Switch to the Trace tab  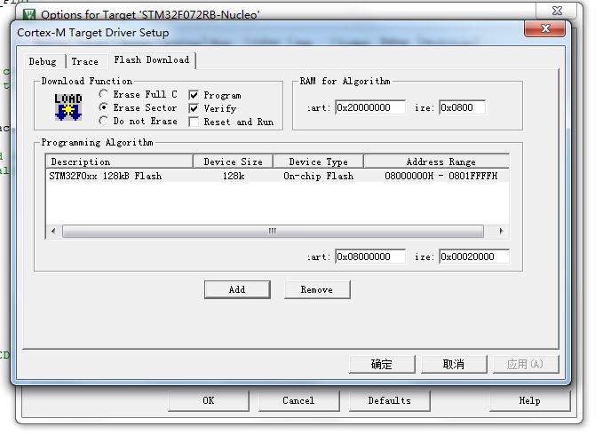84,61
